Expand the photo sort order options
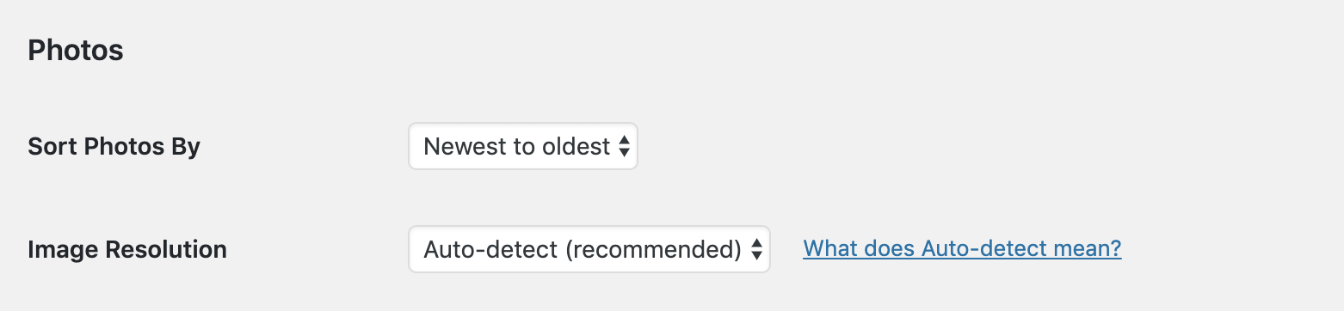 tap(522, 146)
